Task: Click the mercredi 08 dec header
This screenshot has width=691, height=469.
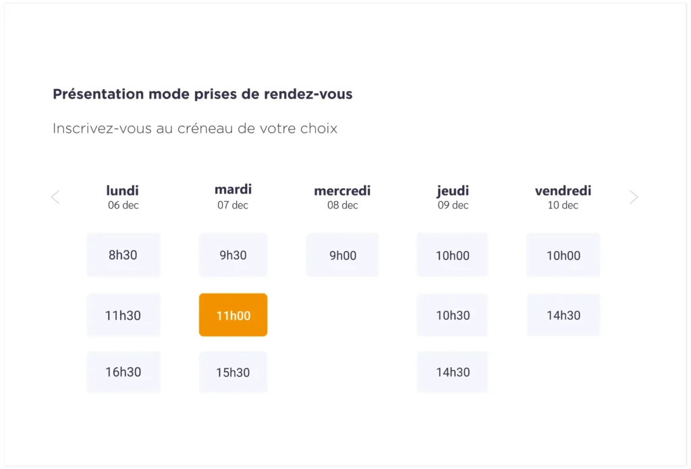Action: click(x=342, y=197)
